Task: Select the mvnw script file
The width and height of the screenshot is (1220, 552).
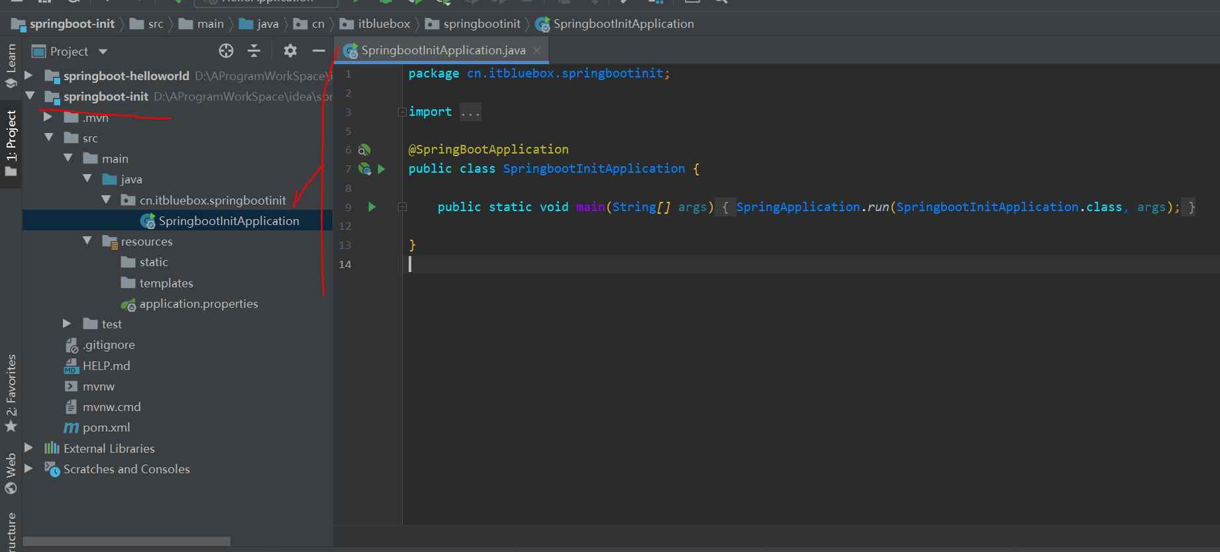Action: point(98,386)
